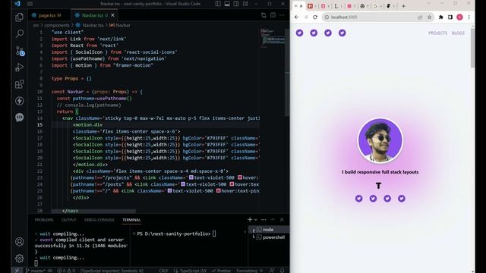Viewport: 486px width, 273px height.
Task: Reload the localhost page in Chrome
Action: tap(315, 17)
